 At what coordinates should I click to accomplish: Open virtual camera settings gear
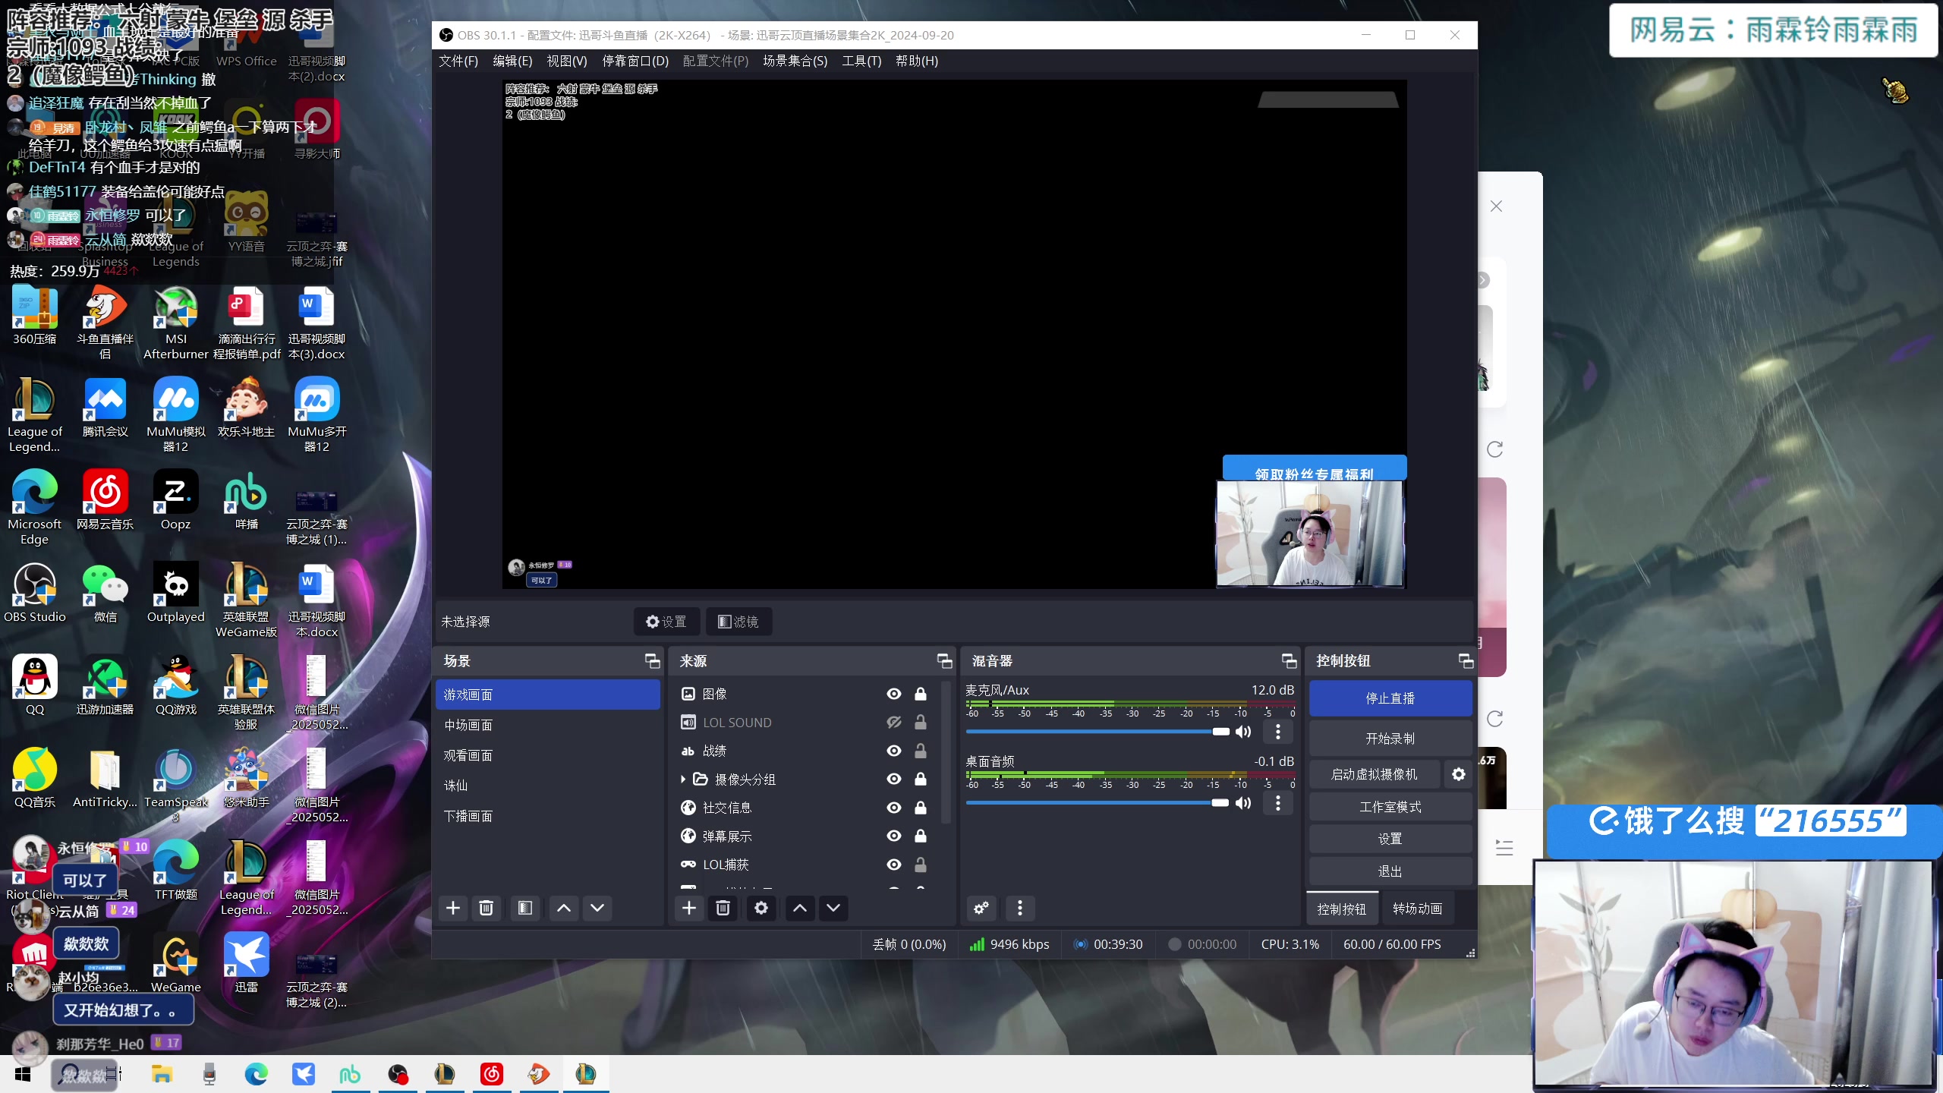[x=1459, y=774]
